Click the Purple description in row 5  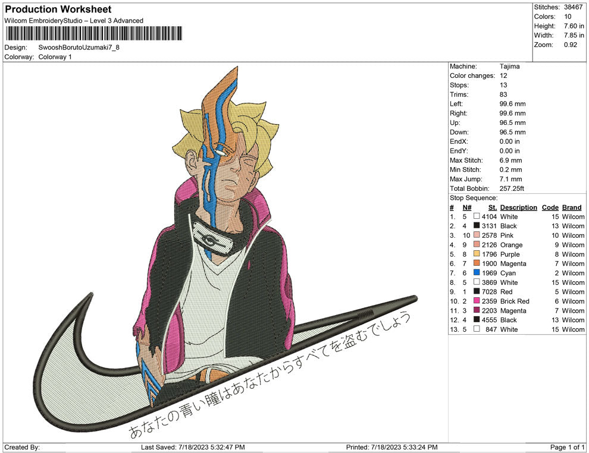click(510, 254)
